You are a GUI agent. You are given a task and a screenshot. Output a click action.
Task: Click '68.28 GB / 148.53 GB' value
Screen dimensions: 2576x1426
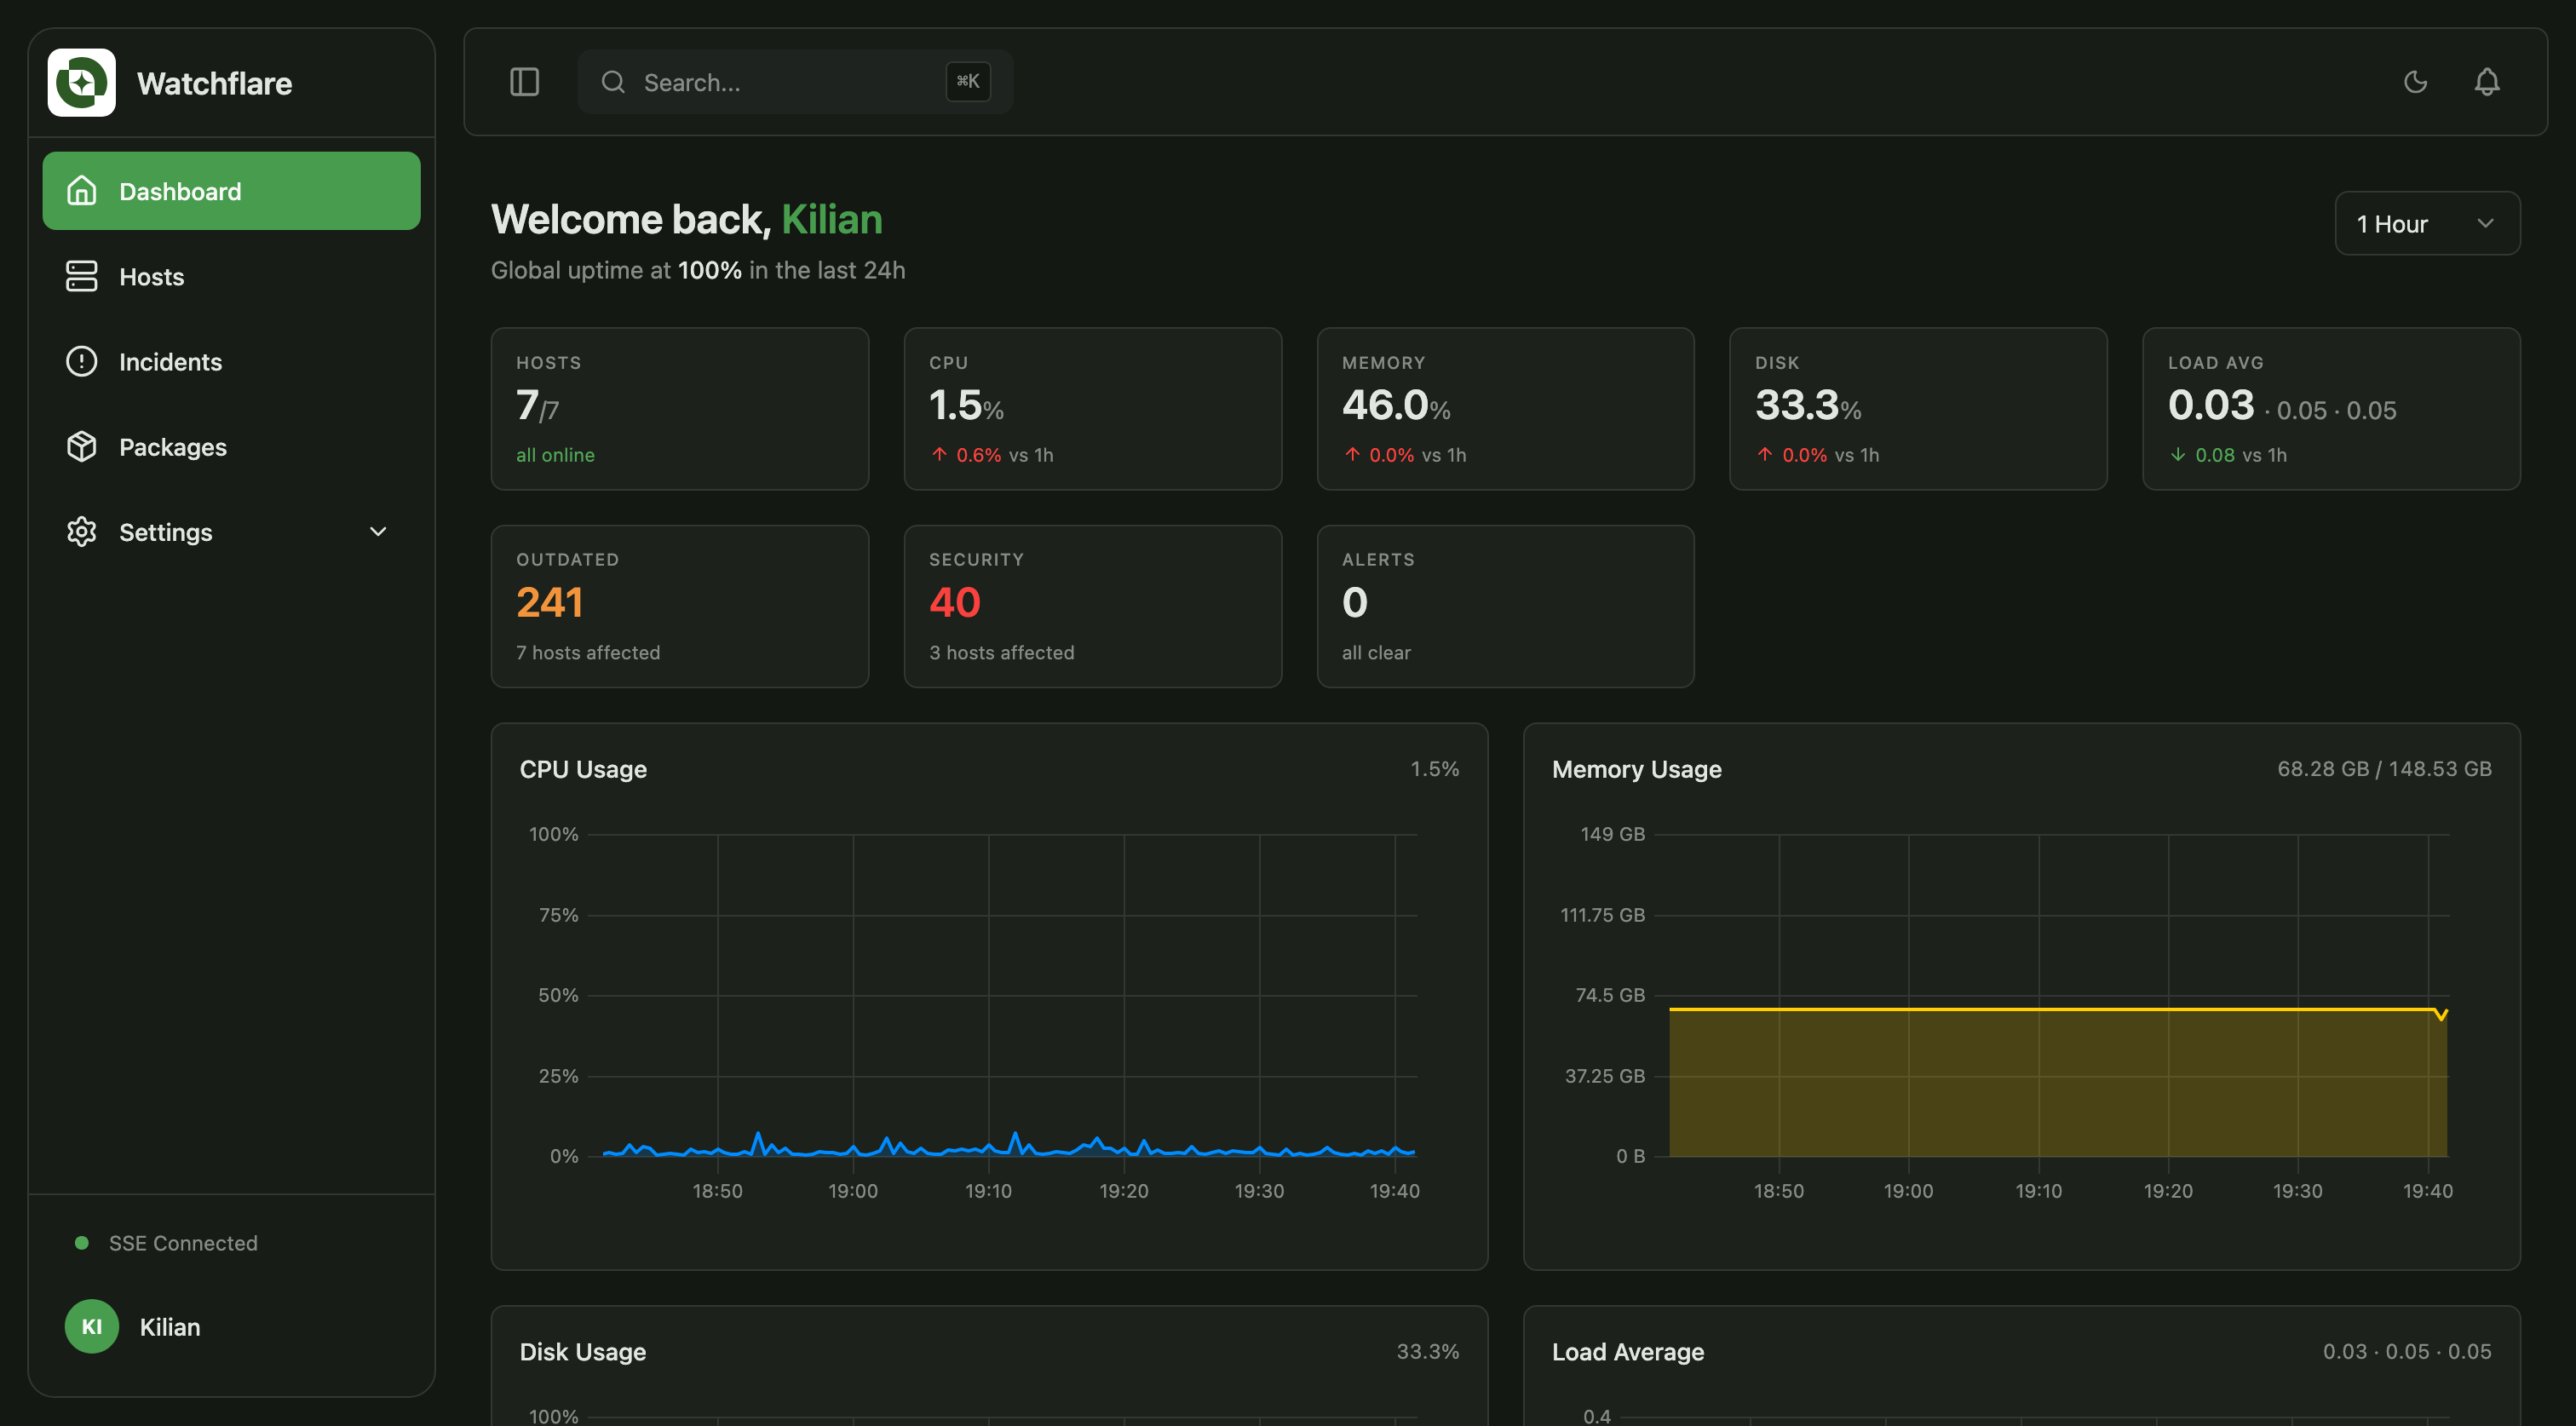[x=2385, y=768]
